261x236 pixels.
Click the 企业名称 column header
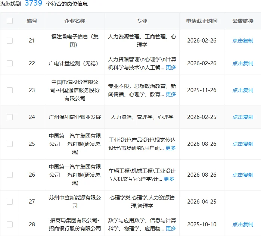click(75, 21)
